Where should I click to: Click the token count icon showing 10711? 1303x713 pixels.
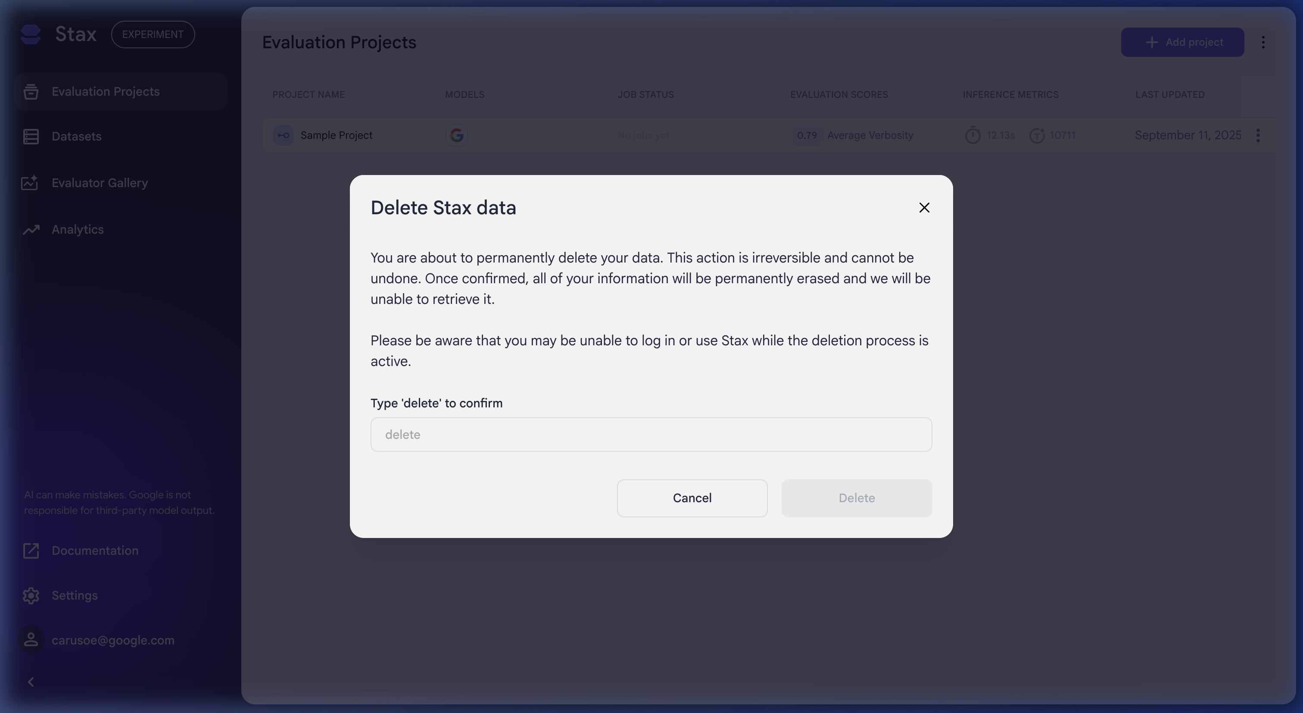coord(1038,135)
